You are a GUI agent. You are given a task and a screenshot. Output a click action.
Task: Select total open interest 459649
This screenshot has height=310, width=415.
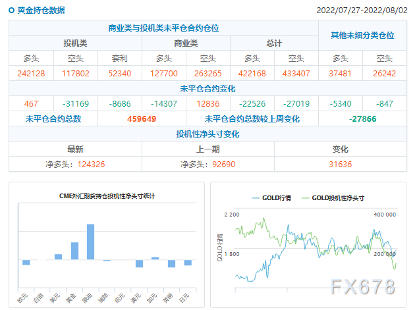(x=142, y=118)
